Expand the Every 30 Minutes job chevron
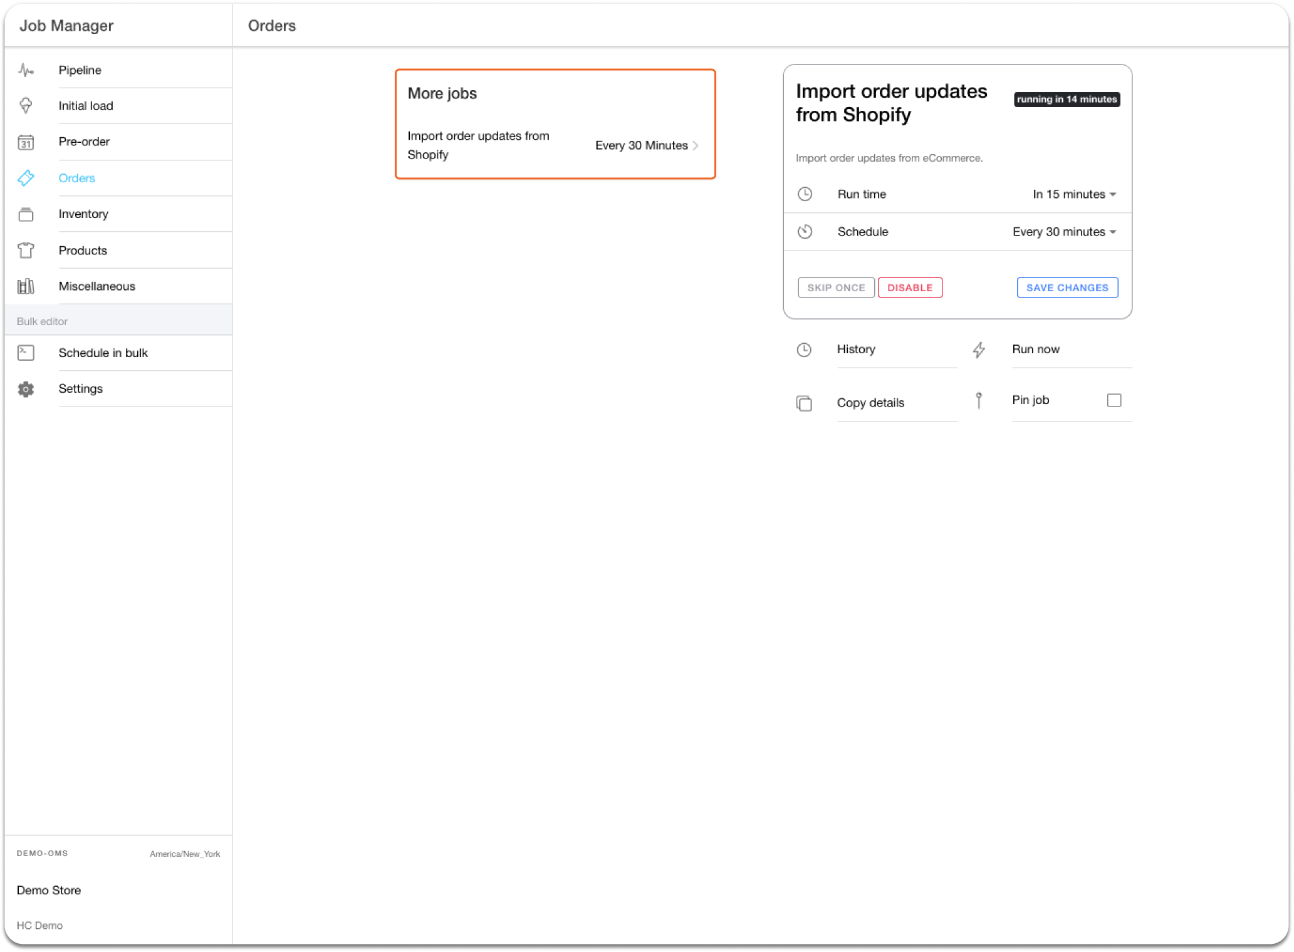Viewport: 1294px width, 952px height. point(695,145)
